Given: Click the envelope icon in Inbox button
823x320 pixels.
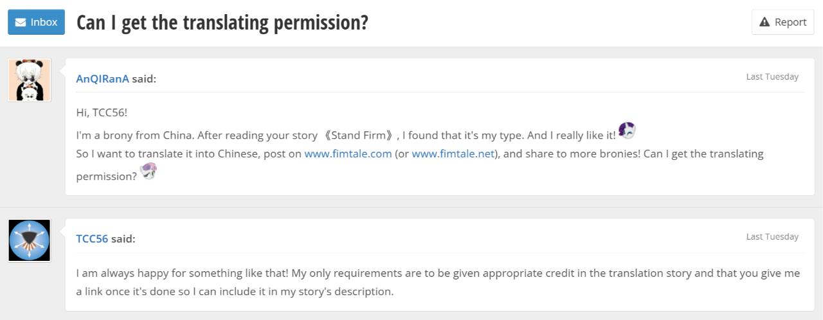Looking at the screenshot, I should click(x=21, y=22).
